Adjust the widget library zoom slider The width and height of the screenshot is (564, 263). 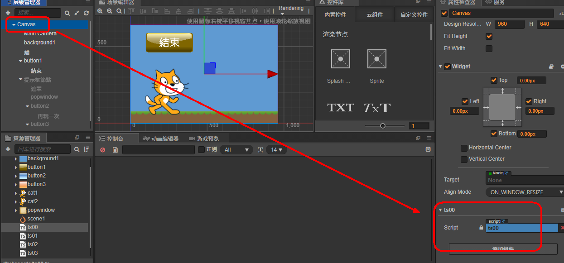click(383, 126)
